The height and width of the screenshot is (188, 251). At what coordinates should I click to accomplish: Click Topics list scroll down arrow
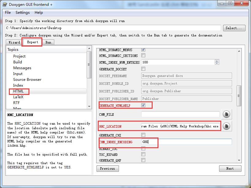pos(89,107)
